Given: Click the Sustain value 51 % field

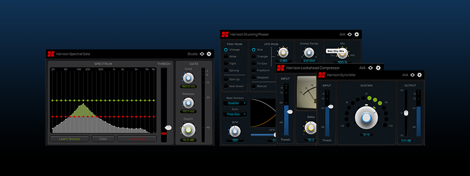Looking at the screenshot, I should (x=366, y=135).
